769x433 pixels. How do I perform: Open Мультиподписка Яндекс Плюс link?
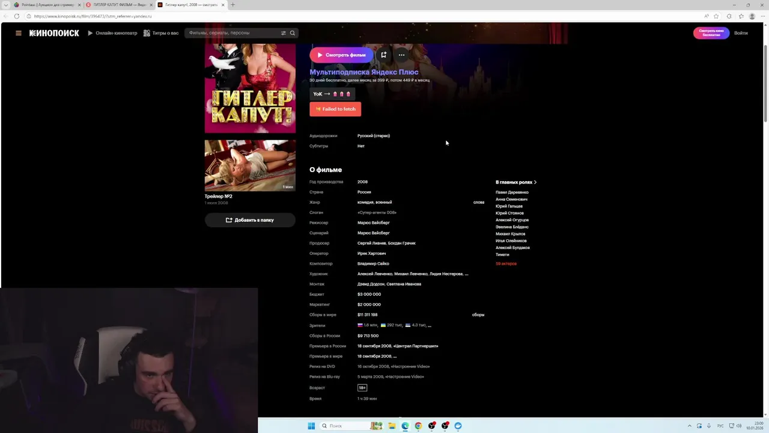point(364,72)
